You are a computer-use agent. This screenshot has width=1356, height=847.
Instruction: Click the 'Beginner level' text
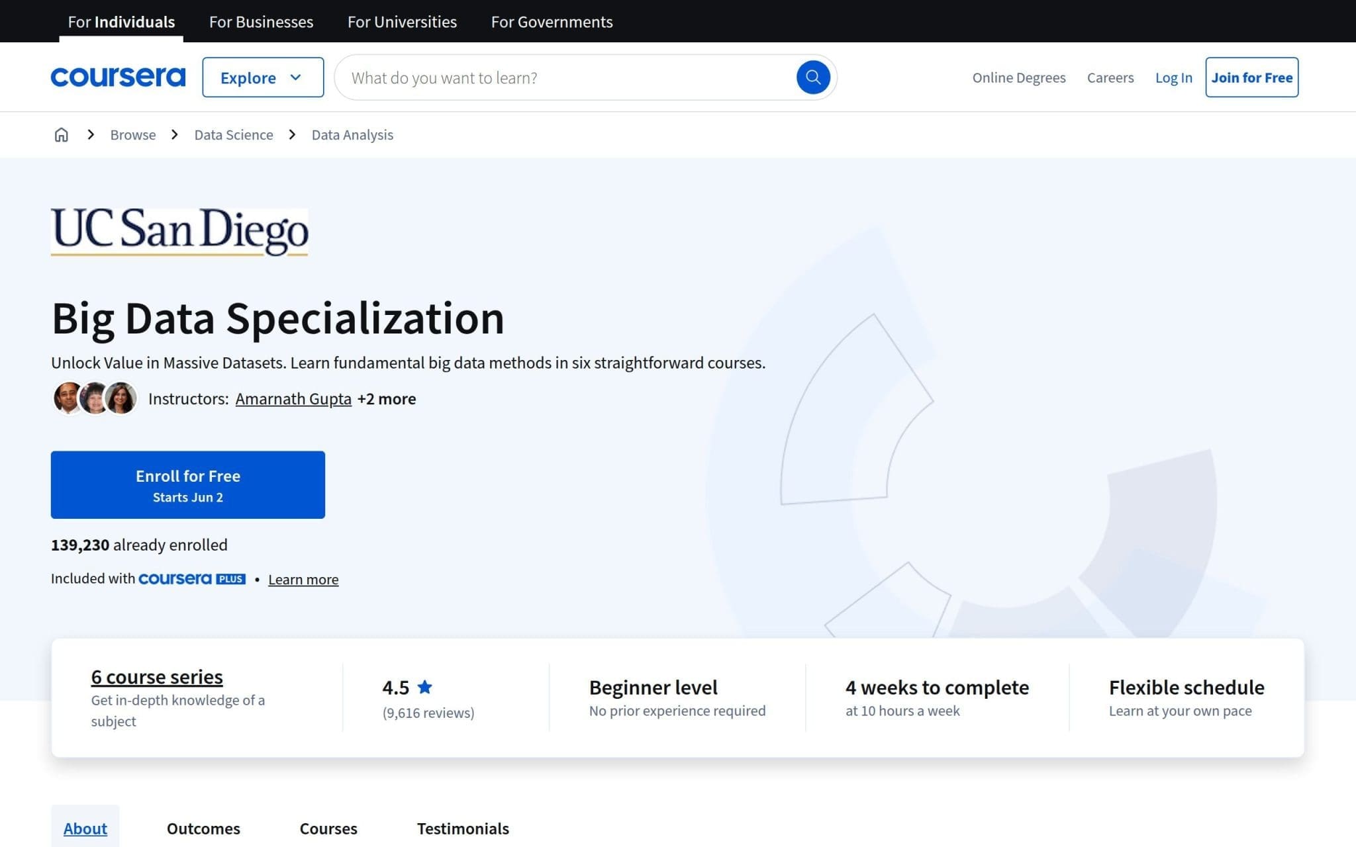pos(654,688)
